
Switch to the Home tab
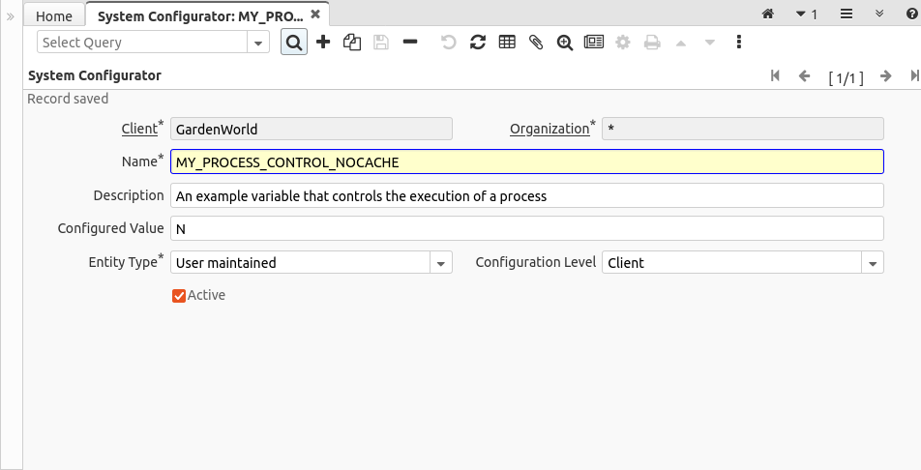click(54, 15)
